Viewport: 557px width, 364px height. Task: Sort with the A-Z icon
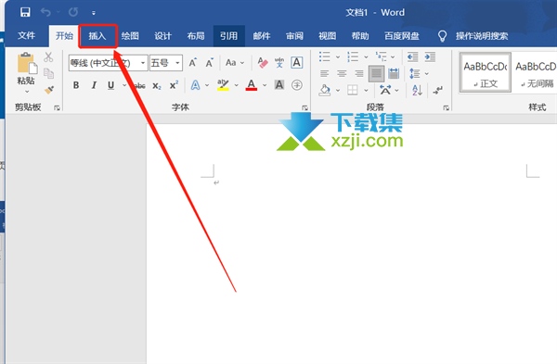pyautogui.click(x=417, y=90)
